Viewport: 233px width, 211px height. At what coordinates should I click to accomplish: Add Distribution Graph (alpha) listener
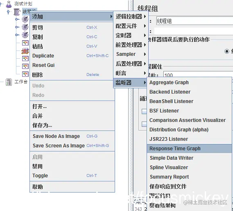(190, 130)
